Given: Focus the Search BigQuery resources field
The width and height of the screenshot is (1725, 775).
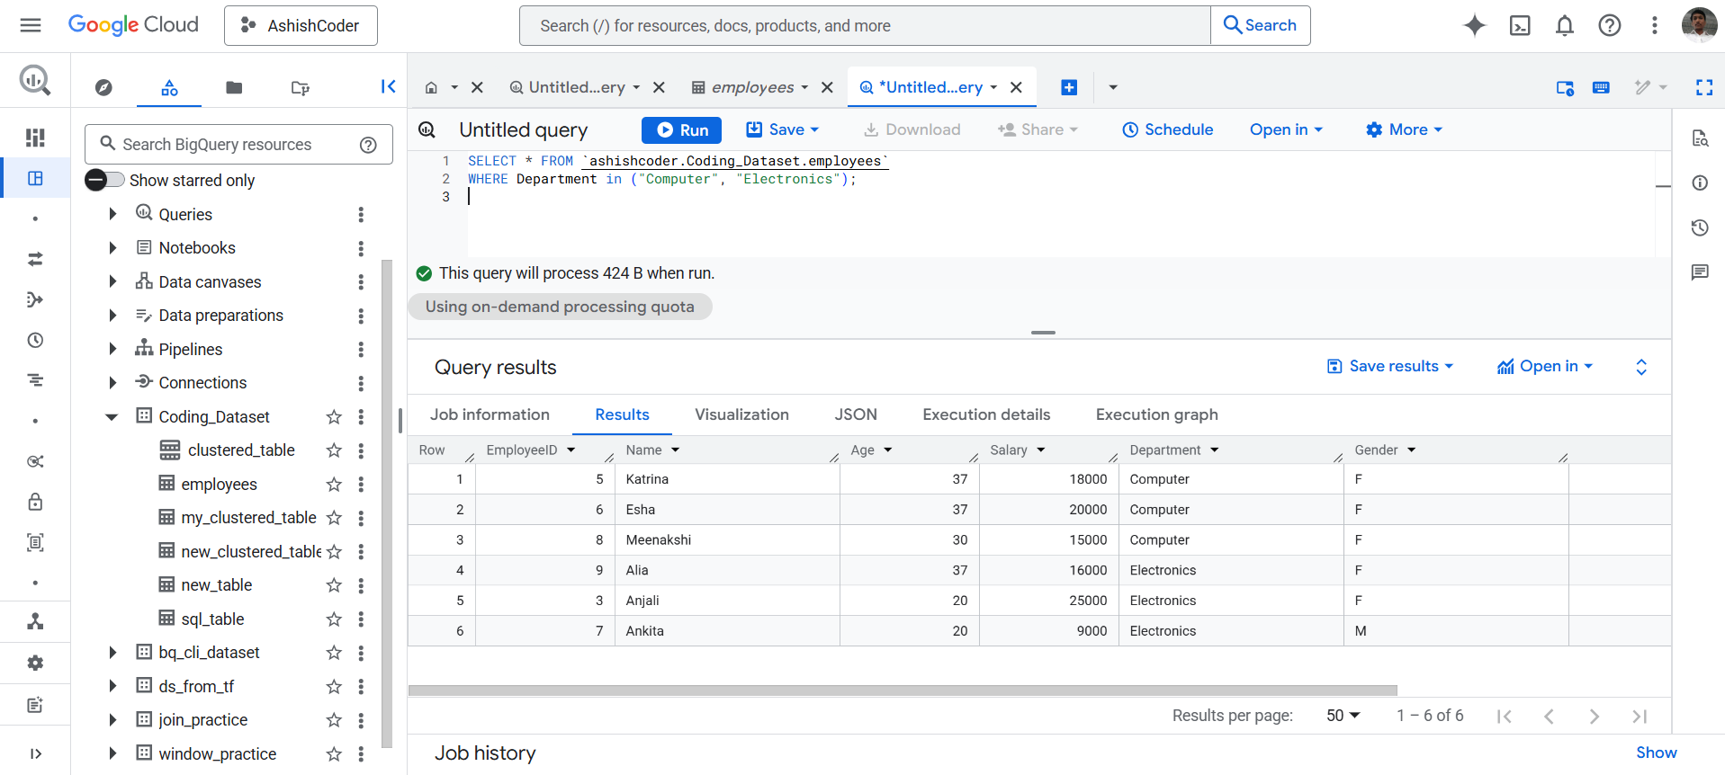Looking at the screenshot, I should tap(238, 145).
